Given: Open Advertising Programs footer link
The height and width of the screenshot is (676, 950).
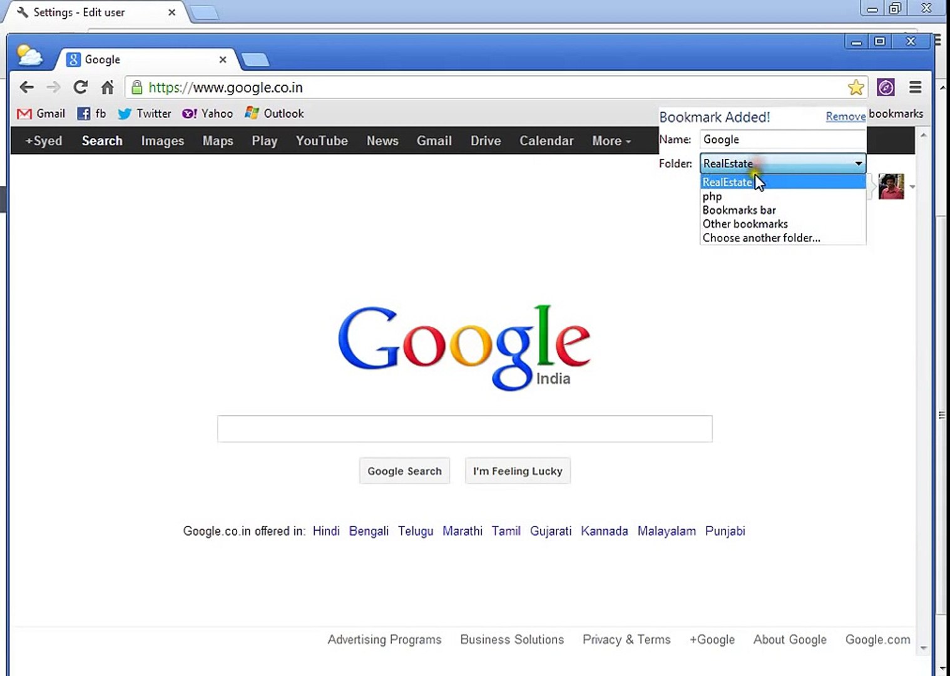Looking at the screenshot, I should click(x=384, y=640).
